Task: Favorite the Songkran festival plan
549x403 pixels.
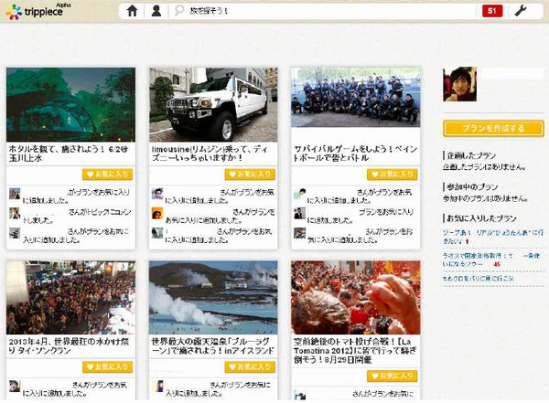Action: click(x=107, y=367)
